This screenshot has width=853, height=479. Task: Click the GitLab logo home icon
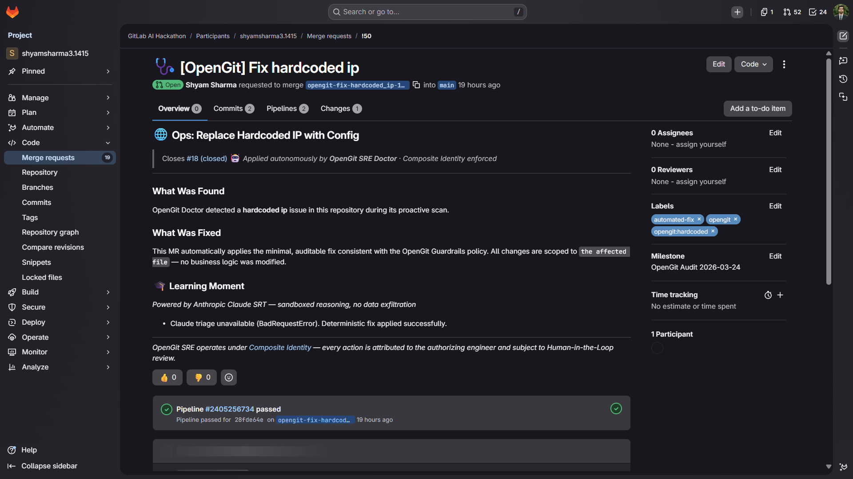[x=12, y=12]
